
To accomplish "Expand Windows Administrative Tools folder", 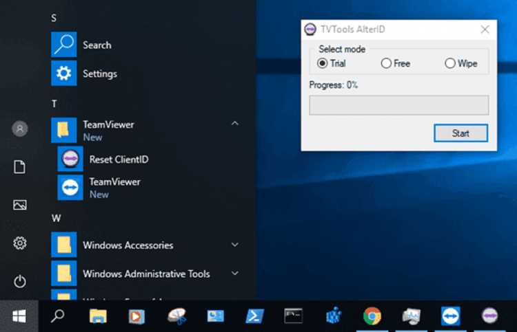I will click(x=235, y=273).
